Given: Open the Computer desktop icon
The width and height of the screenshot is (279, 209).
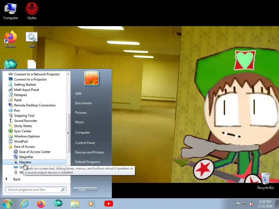Looking at the screenshot, I should pyautogui.click(x=11, y=11).
